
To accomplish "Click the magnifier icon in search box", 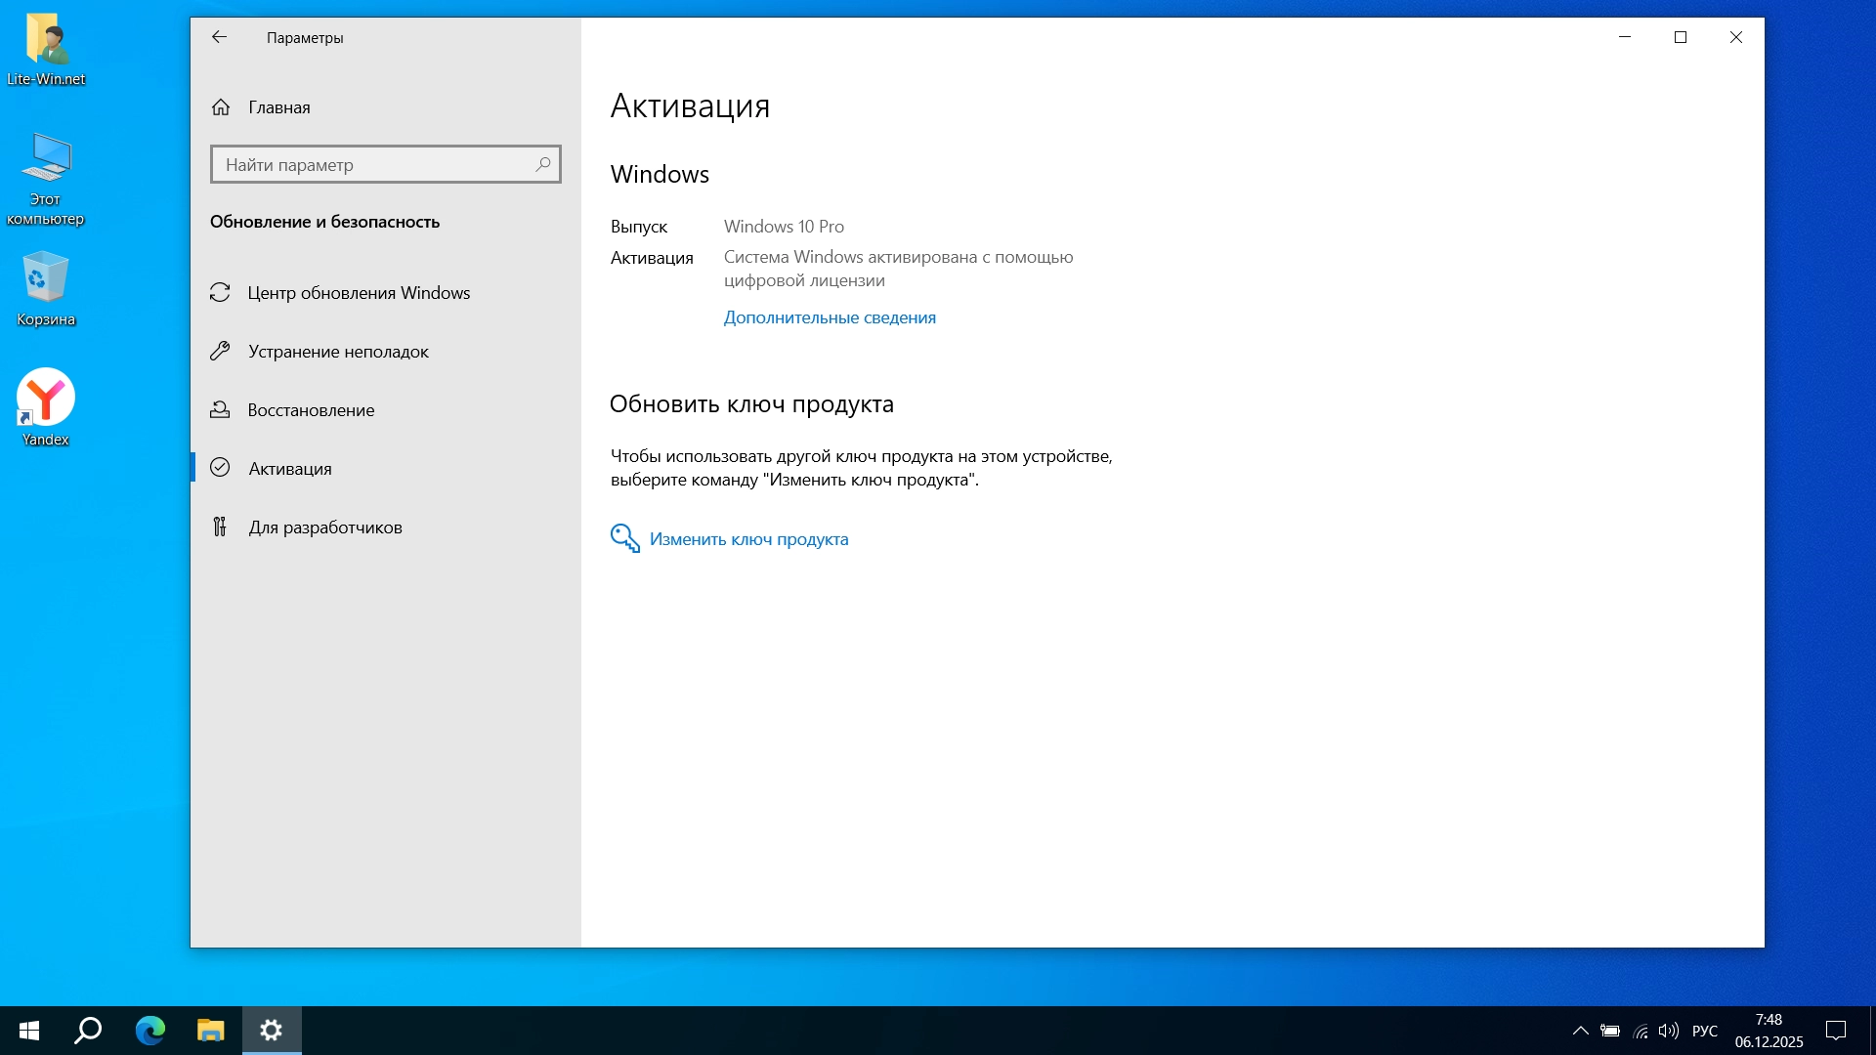I will (543, 164).
